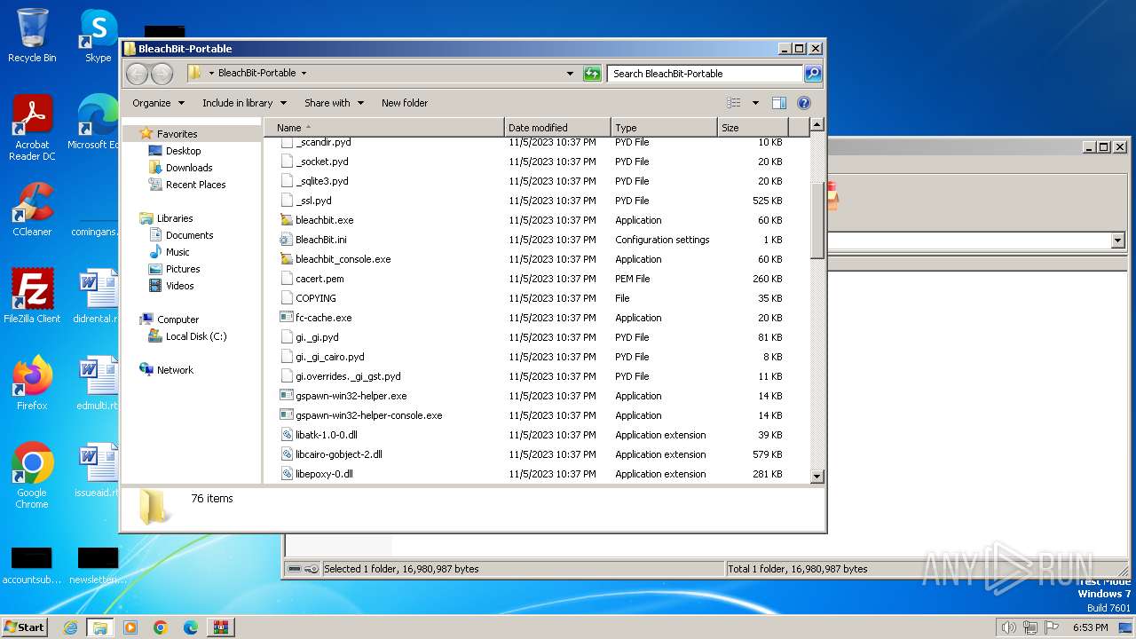Open the combo box dropdown in the background window

point(1117,241)
